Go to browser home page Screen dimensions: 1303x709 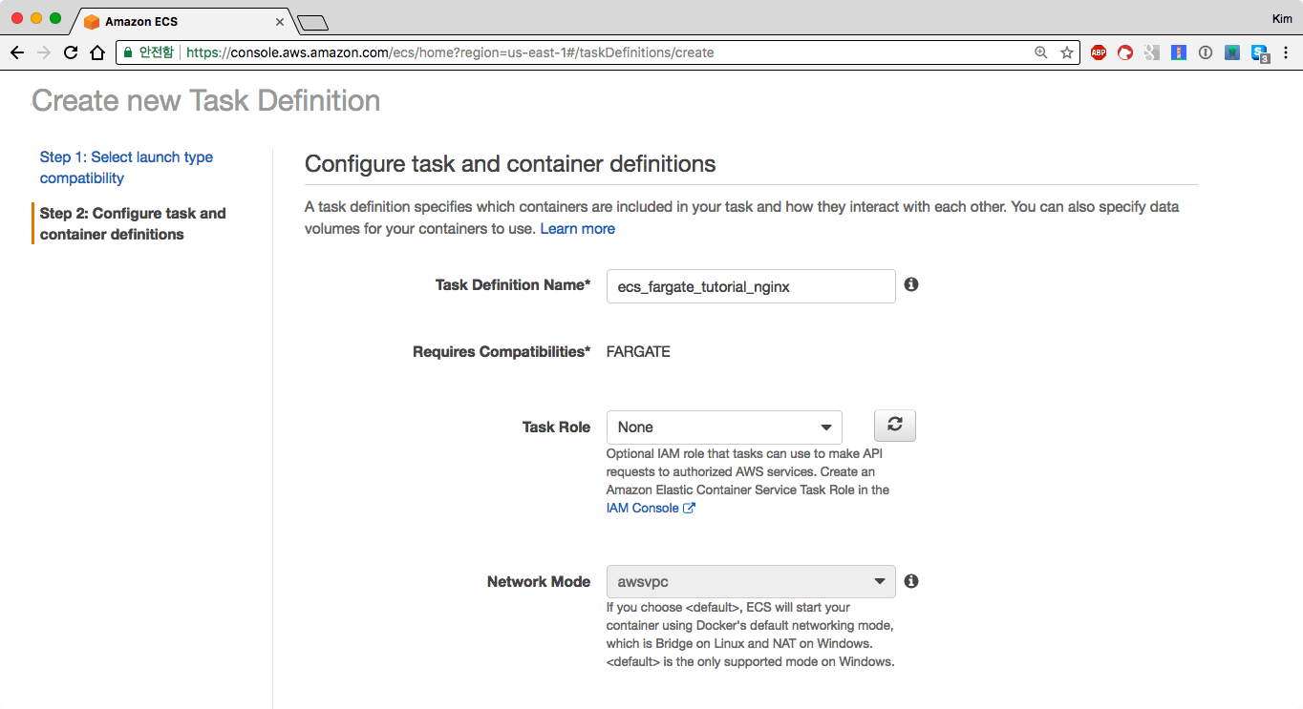96,52
